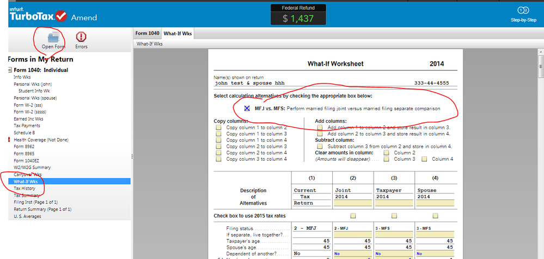
Task: Click column 4 description field below 2014
Action: 436,203
